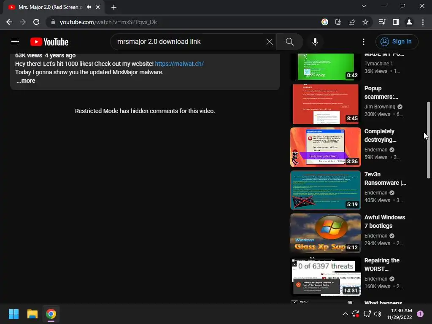
Task: View site info via lock icon
Action: point(53,22)
